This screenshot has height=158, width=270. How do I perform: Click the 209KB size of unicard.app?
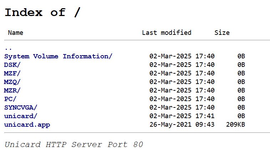click(235, 125)
